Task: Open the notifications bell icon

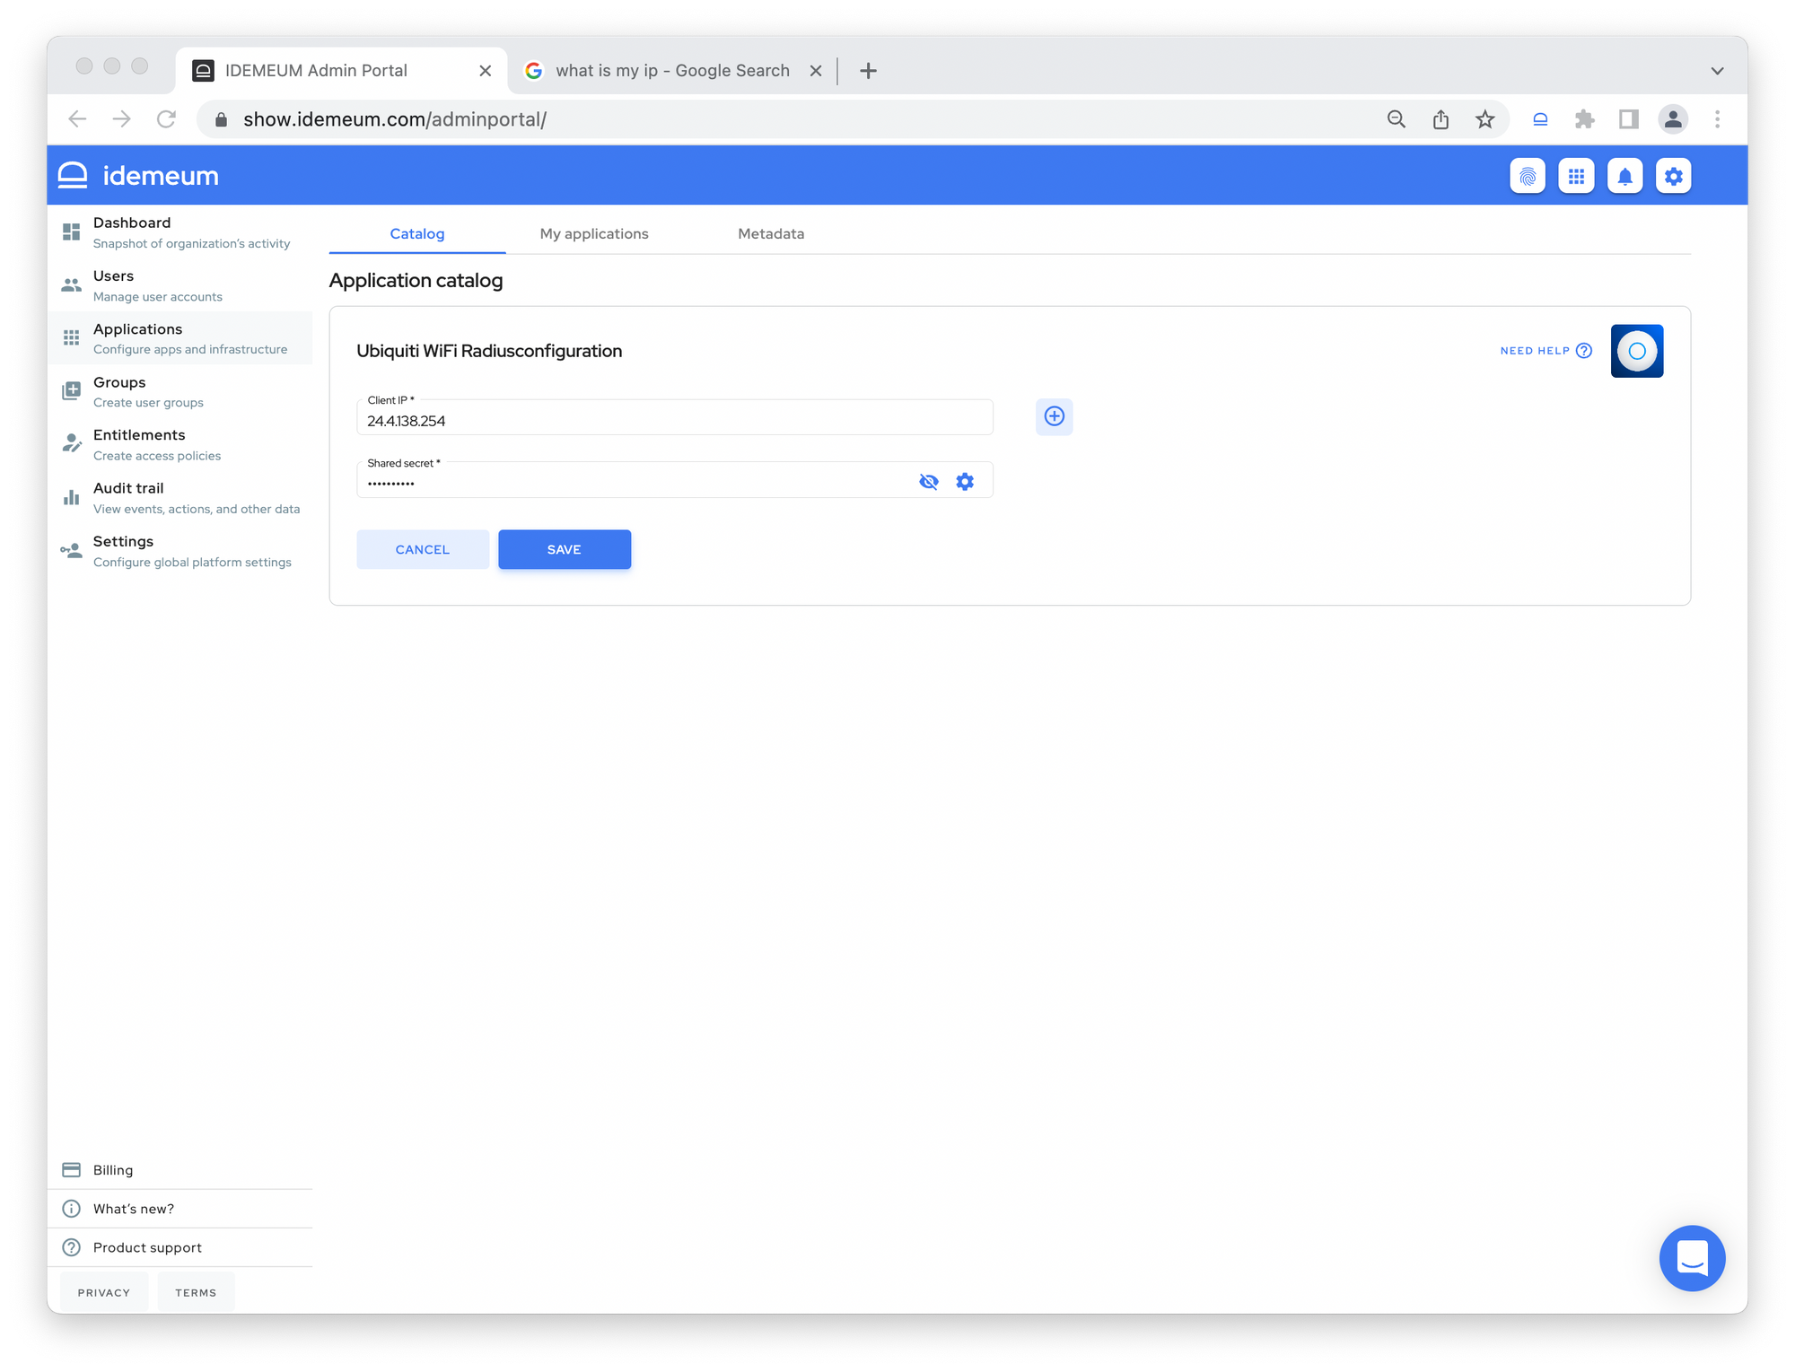Action: pos(1624,176)
